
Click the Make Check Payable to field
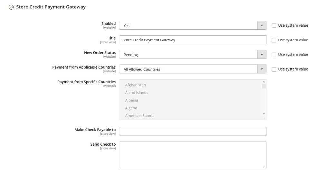(x=193, y=131)
